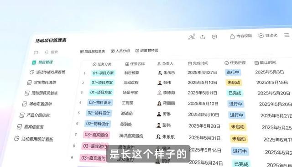Screen dimensions: 292x167
Task: Open the comments icon in top bar
Action: tap(214, 37)
